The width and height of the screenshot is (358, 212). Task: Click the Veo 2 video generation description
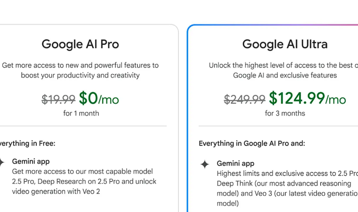tap(84, 181)
